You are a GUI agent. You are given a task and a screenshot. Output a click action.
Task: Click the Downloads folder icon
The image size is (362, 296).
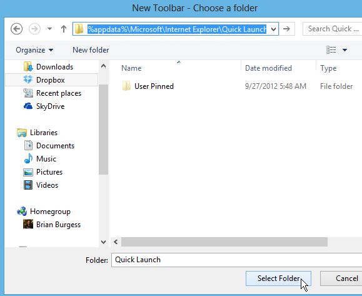click(x=28, y=66)
